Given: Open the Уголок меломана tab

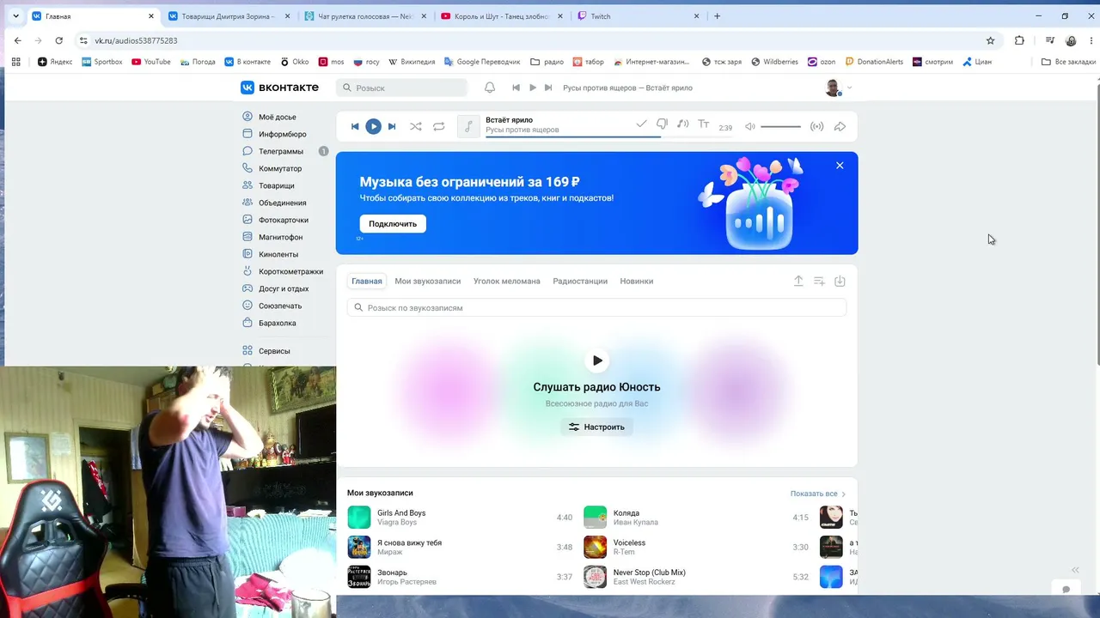Looking at the screenshot, I should click(x=507, y=282).
